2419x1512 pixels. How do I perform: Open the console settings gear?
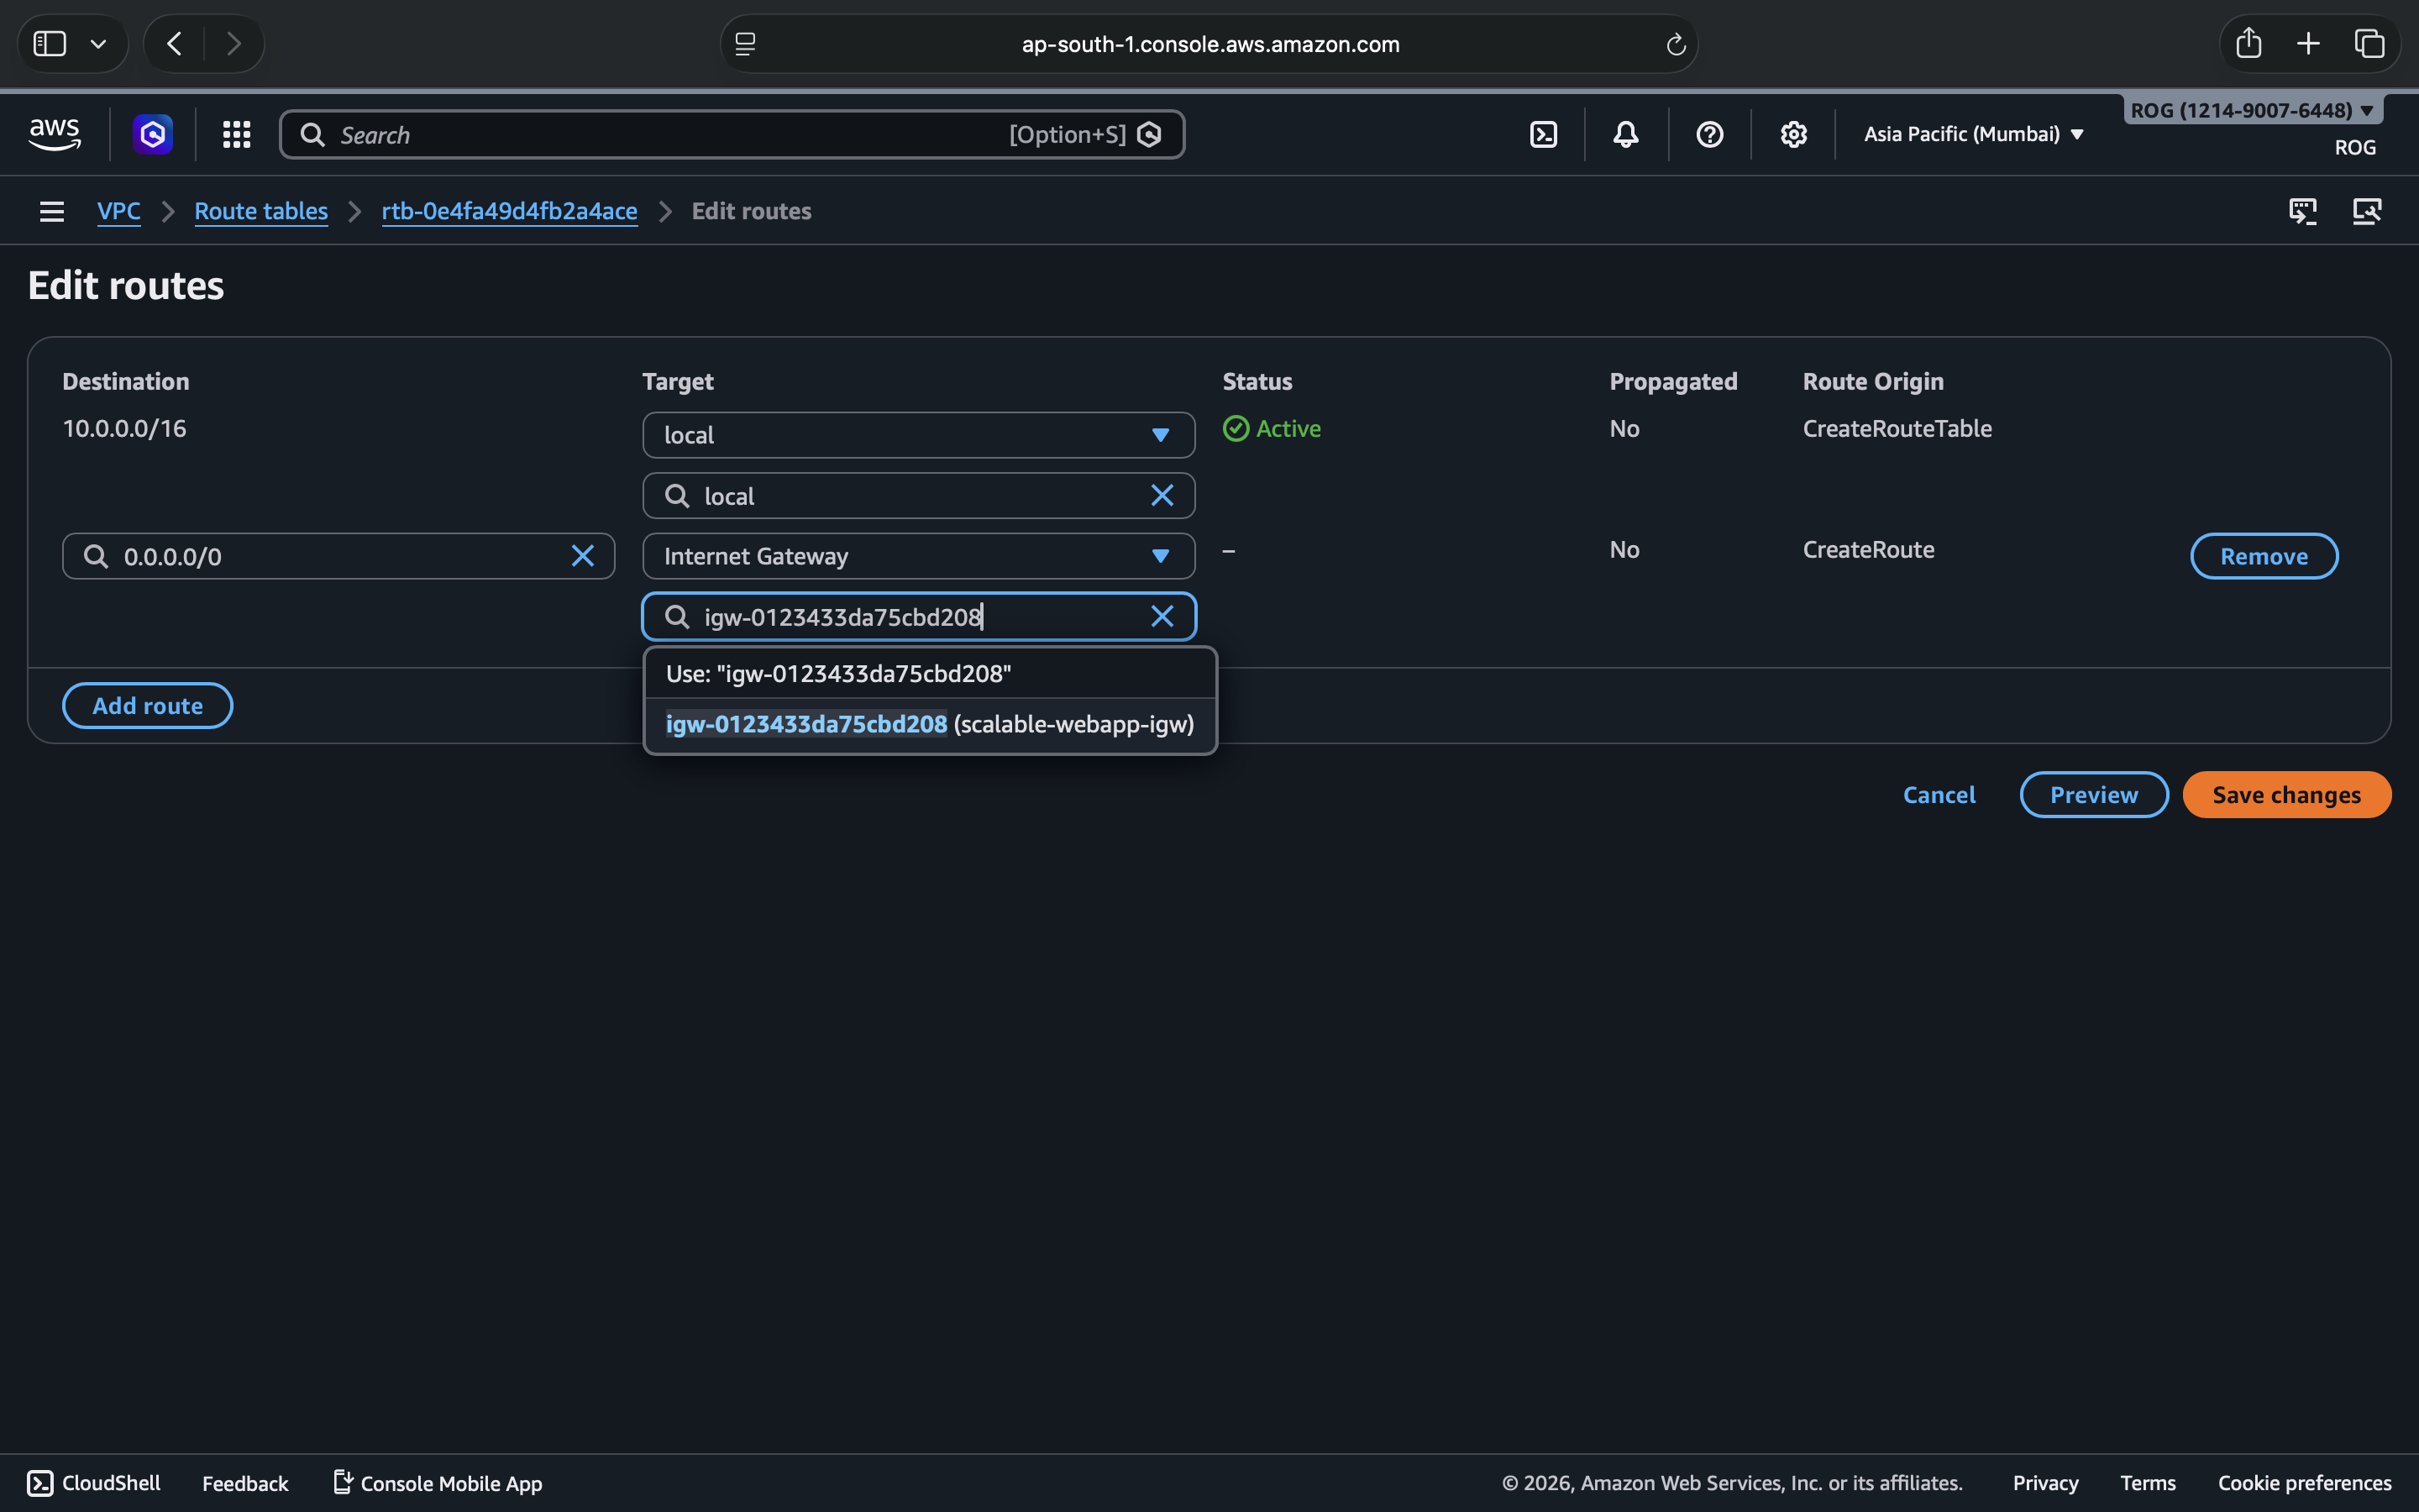(x=1793, y=134)
